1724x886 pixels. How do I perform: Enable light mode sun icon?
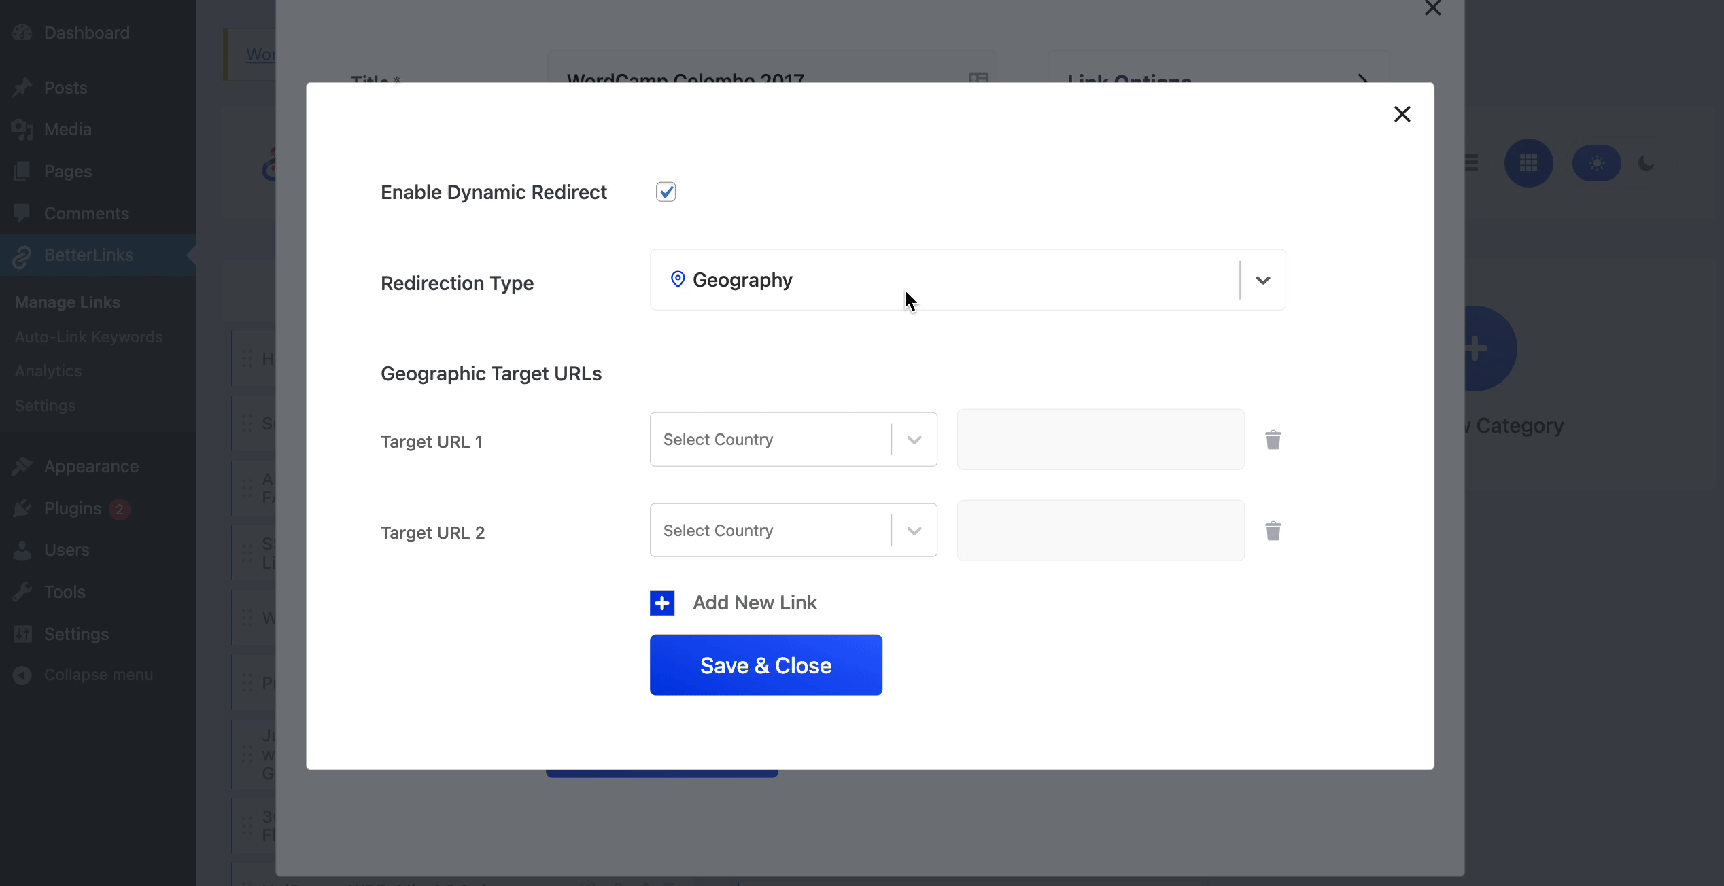[1596, 163]
